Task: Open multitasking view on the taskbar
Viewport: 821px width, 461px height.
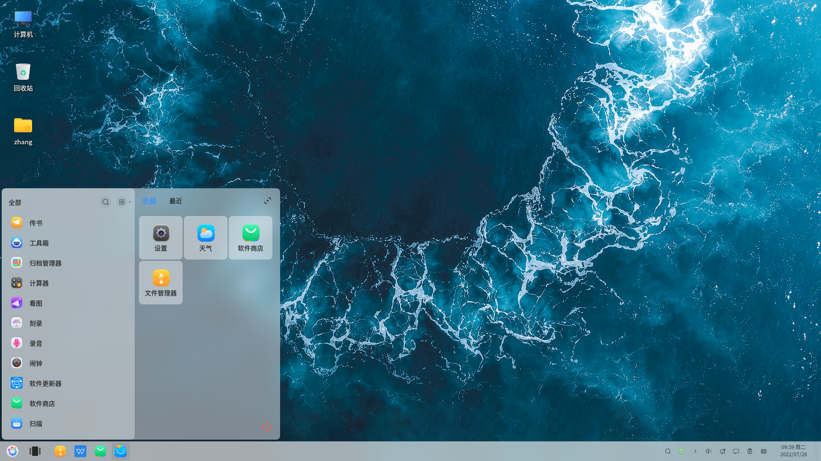Action: [35, 451]
